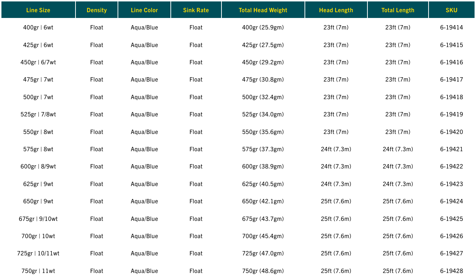
Task: Select the Line Color column header
Action: pos(144,10)
